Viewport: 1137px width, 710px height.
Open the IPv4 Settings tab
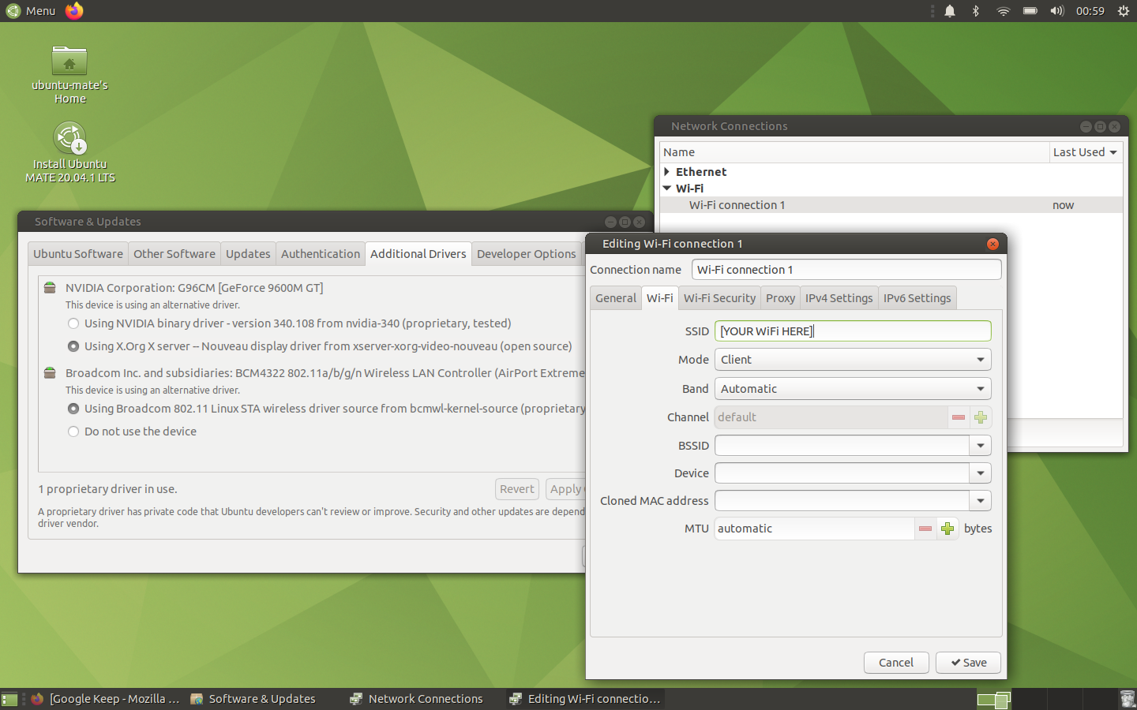click(x=839, y=298)
